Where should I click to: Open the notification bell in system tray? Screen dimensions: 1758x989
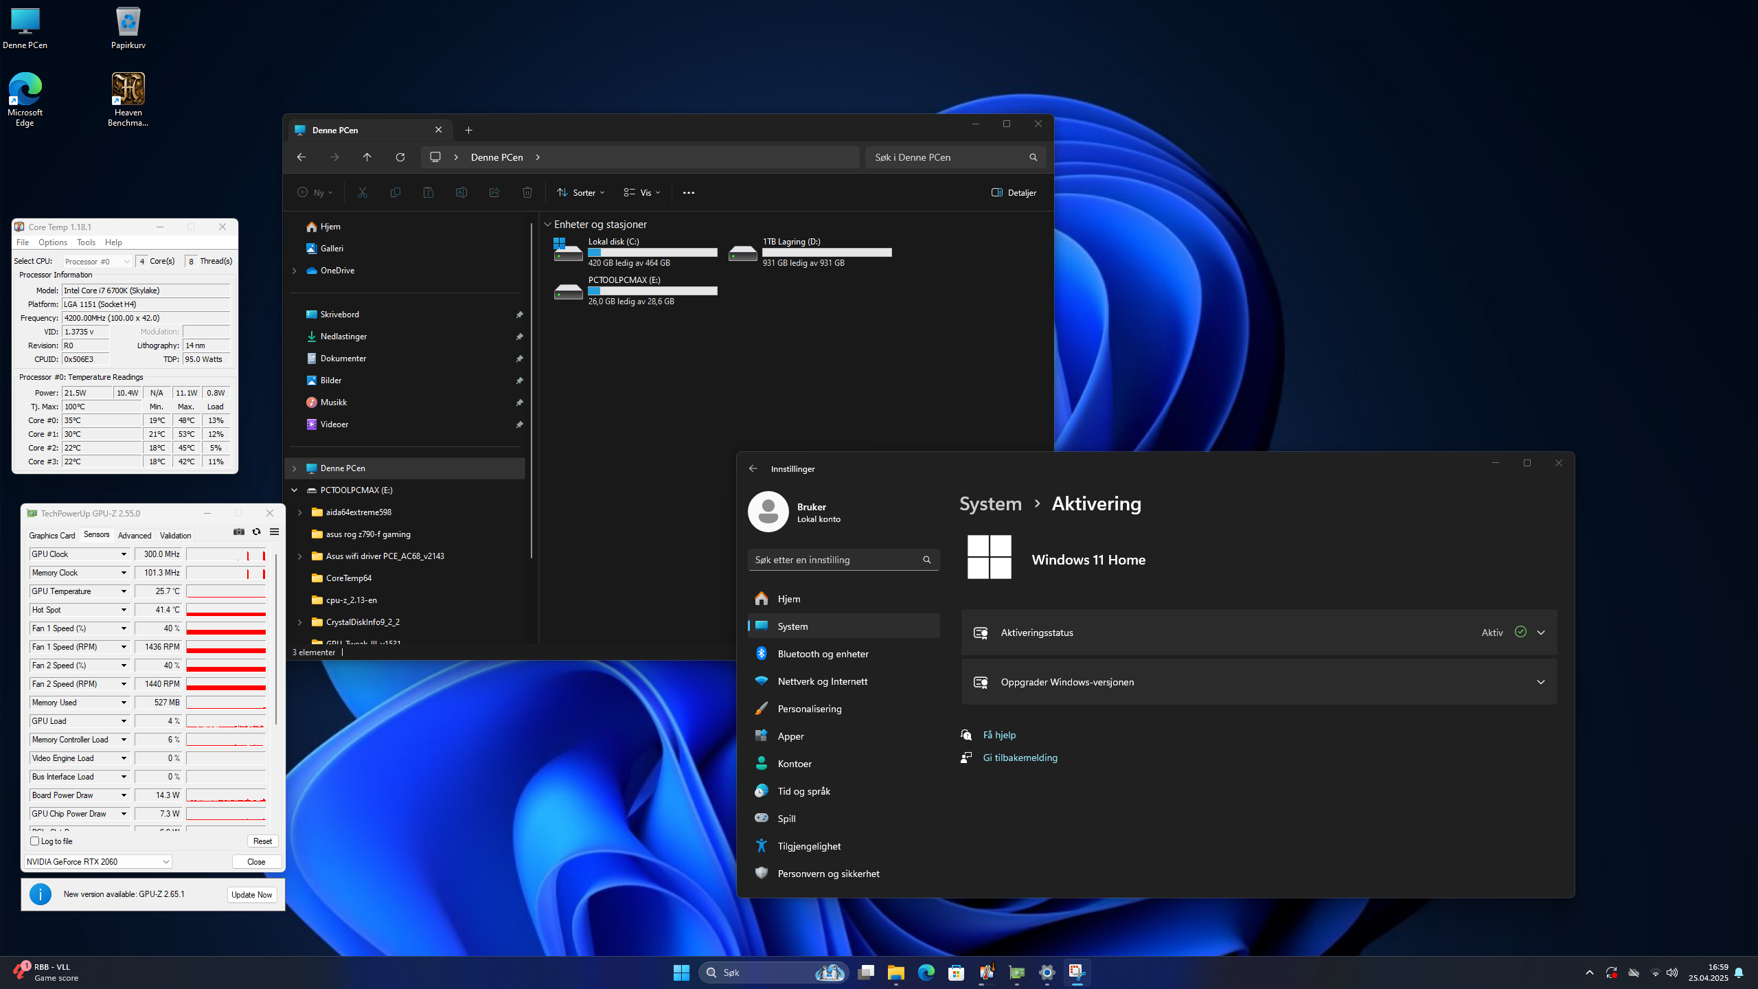point(1739,973)
